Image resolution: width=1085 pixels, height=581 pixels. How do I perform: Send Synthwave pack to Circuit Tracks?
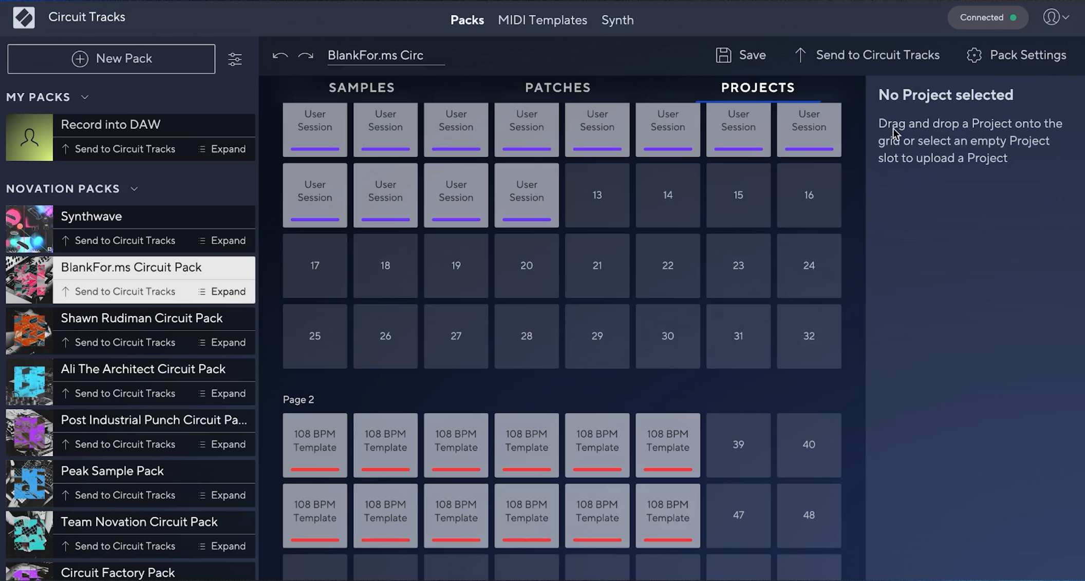[x=119, y=240]
